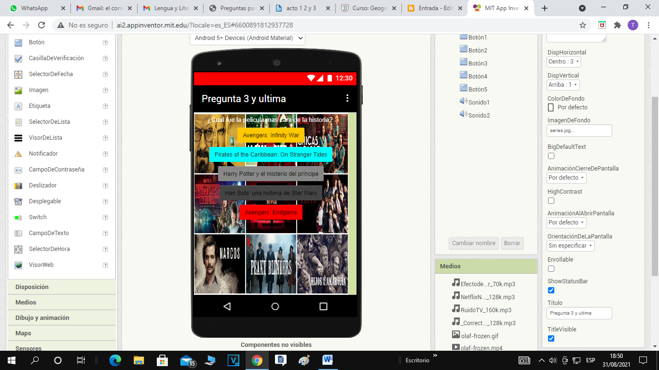Select the VisorWeb globe icon

tap(18, 265)
